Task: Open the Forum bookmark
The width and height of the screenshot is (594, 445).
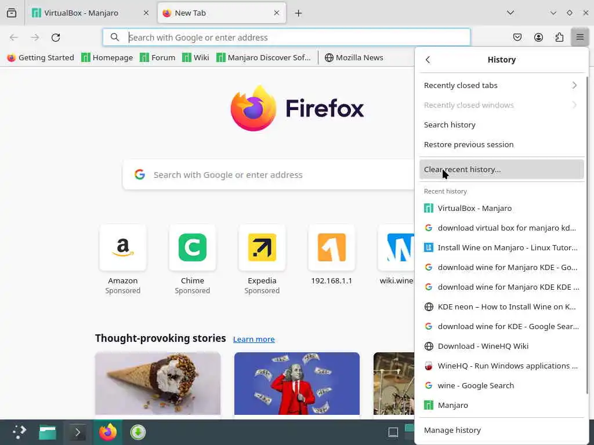Action: point(158,57)
